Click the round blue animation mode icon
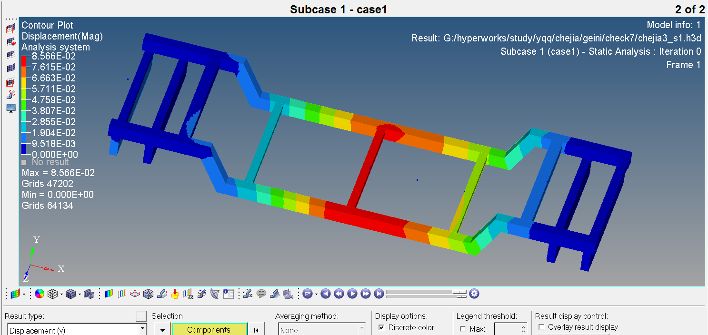Screen dimensions: 708x335 point(307,294)
